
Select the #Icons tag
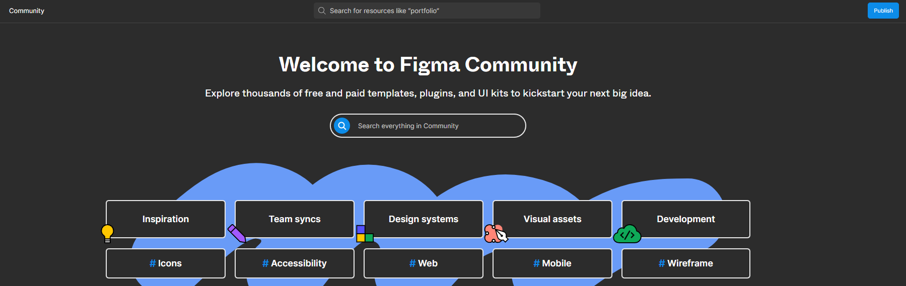[166, 263]
